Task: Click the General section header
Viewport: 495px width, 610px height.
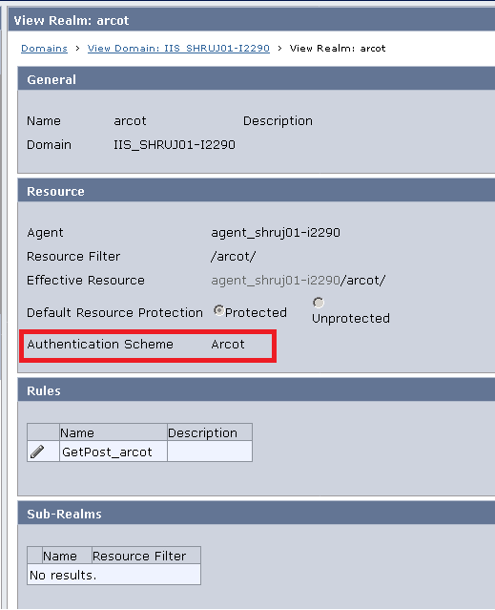Action: 256,79
